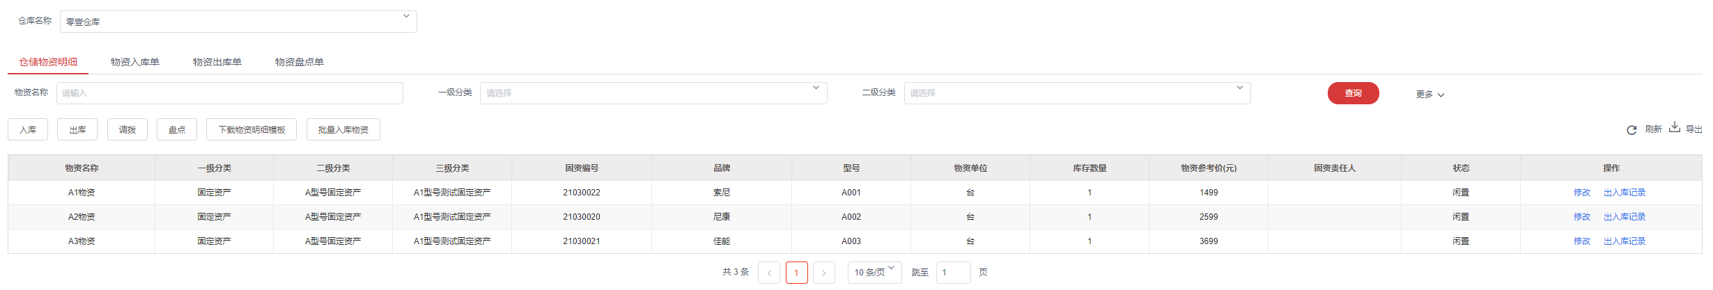Click the 调拨 button
This screenshot has height=290, width=1713.
click(127, 130)
